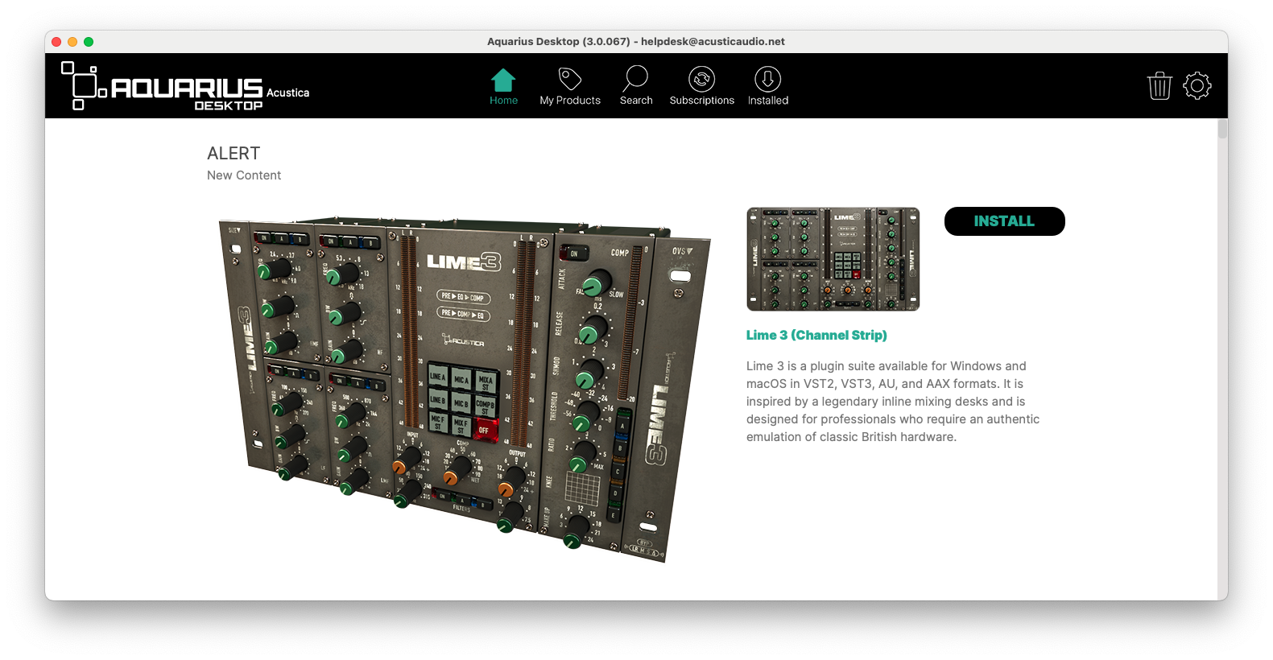Maximize the window with green button
The width and height of the screenshot is (1273, 660).
[x=89, y=42]
